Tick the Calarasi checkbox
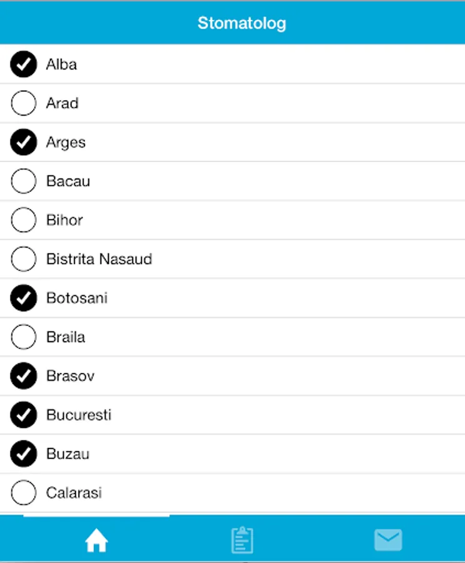The width and height of the screenshot is (465, 563). click(x=24, y=493)
